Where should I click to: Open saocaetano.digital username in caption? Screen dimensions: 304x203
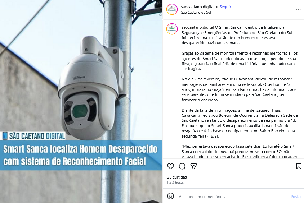click(197, 27)
